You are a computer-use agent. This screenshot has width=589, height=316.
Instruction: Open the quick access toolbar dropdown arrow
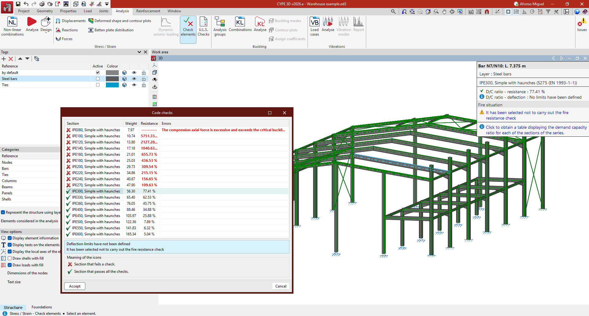[x=107, y=4]
